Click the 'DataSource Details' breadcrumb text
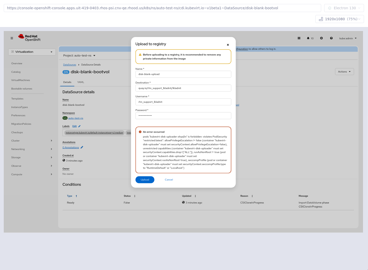This screenshot has height=270, width=368. pyautogui.click(x=91, y=65)
